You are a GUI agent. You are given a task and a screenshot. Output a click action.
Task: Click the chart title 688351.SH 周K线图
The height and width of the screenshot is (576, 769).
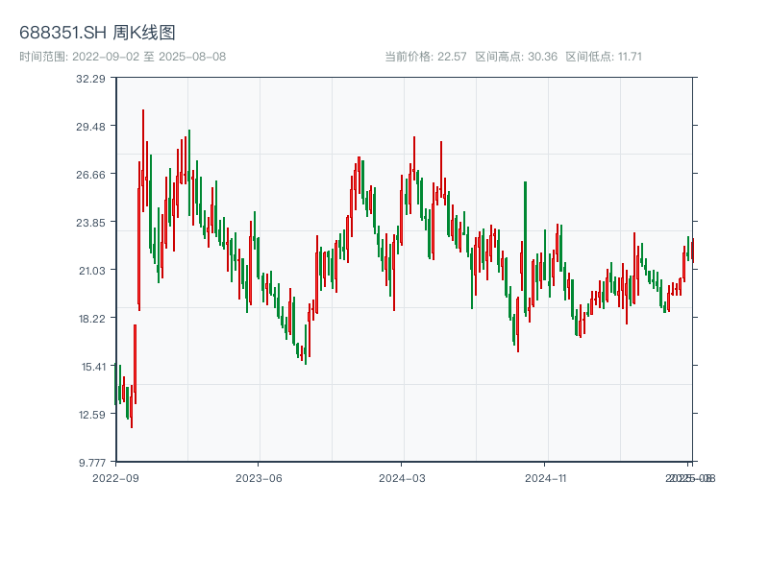point(97,33)
